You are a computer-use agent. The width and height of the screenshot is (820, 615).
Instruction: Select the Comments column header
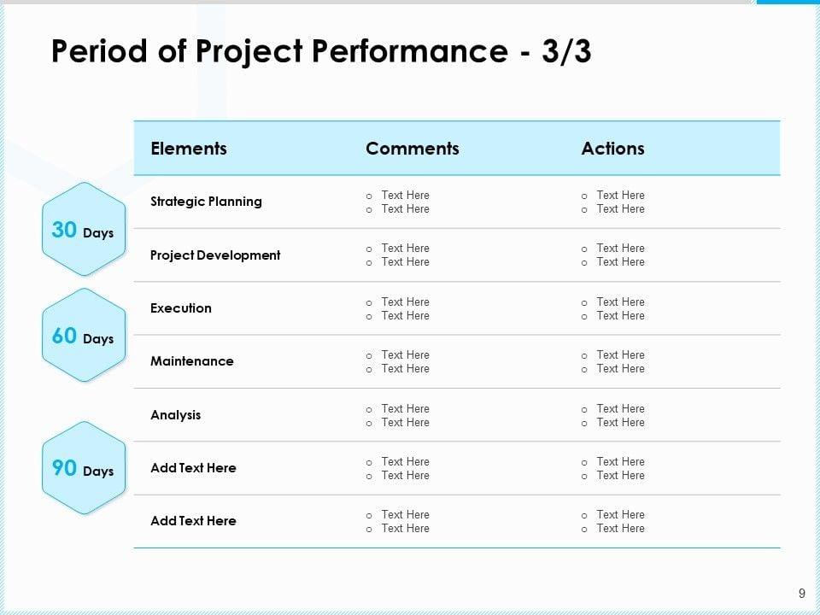413,149
